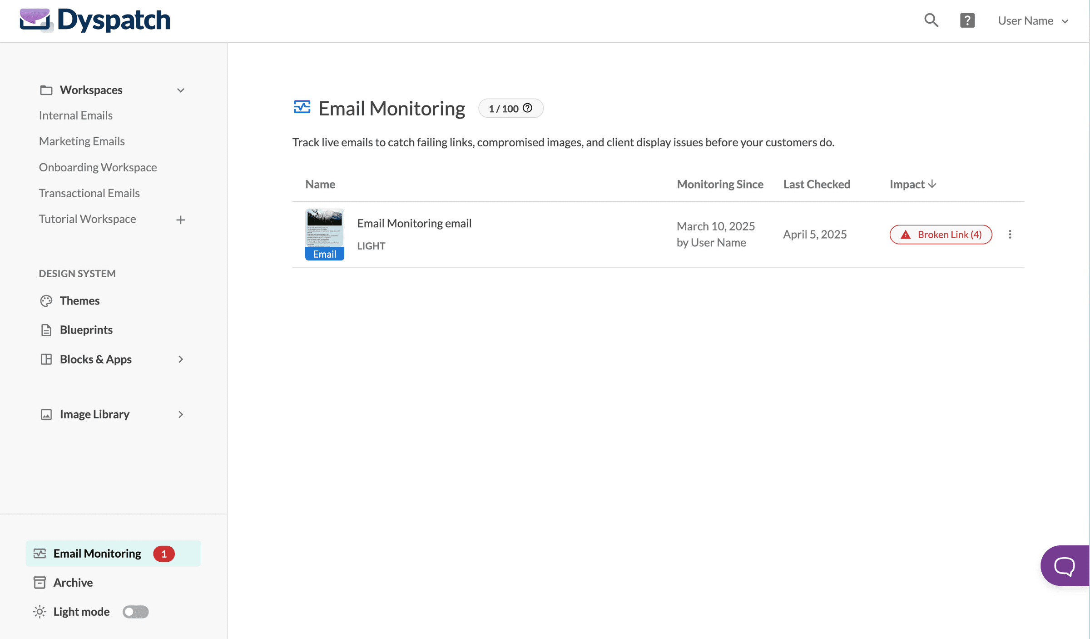Add a workspace via the plus button
This screenshot has width=1090, height=639.
tap(180, 220)
